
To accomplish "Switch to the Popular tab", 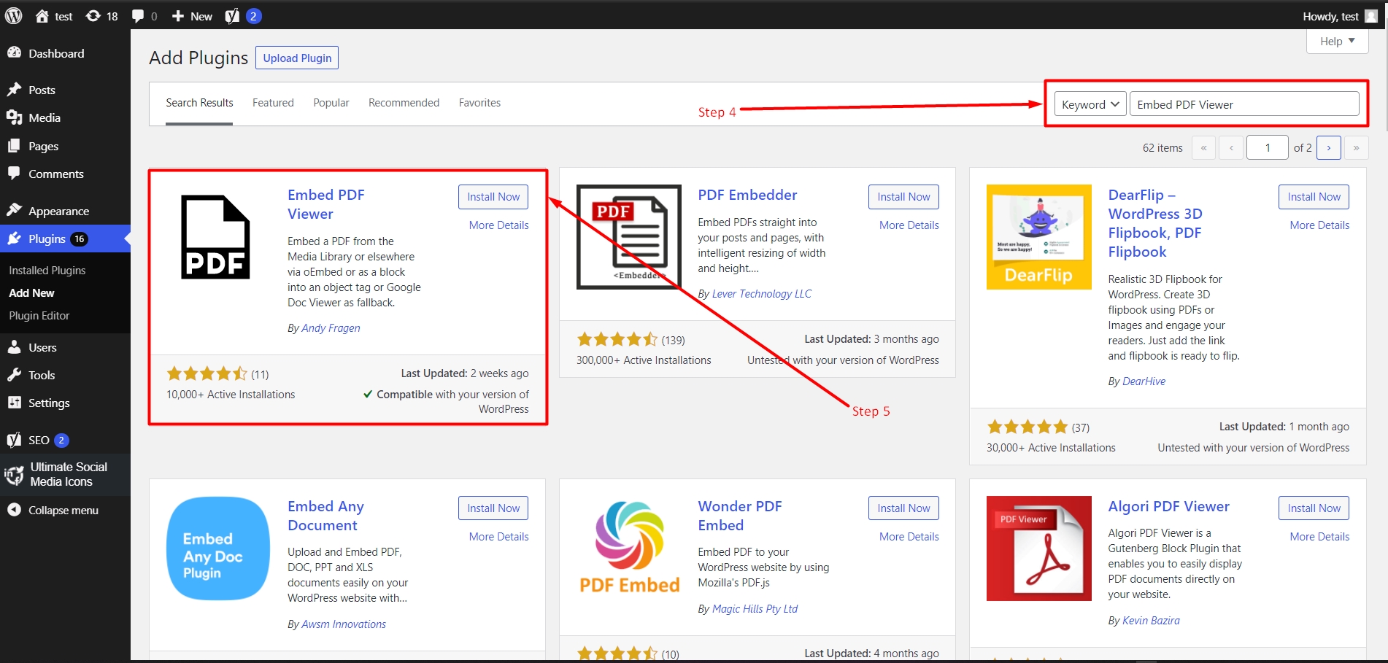I will pos(331,103).
